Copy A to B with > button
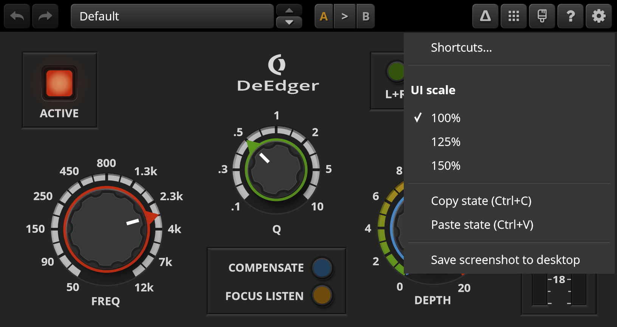This screenshot has height=327, width=617. click(345, 16)
